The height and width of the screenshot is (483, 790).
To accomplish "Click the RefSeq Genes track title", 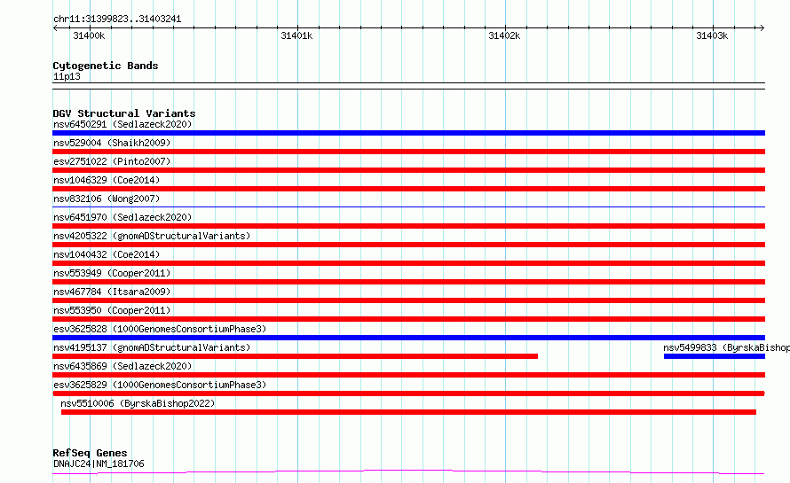I will (90, 453).
